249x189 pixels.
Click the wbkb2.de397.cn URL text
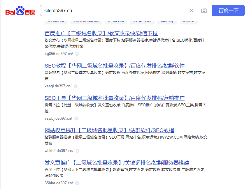(59, 151)
